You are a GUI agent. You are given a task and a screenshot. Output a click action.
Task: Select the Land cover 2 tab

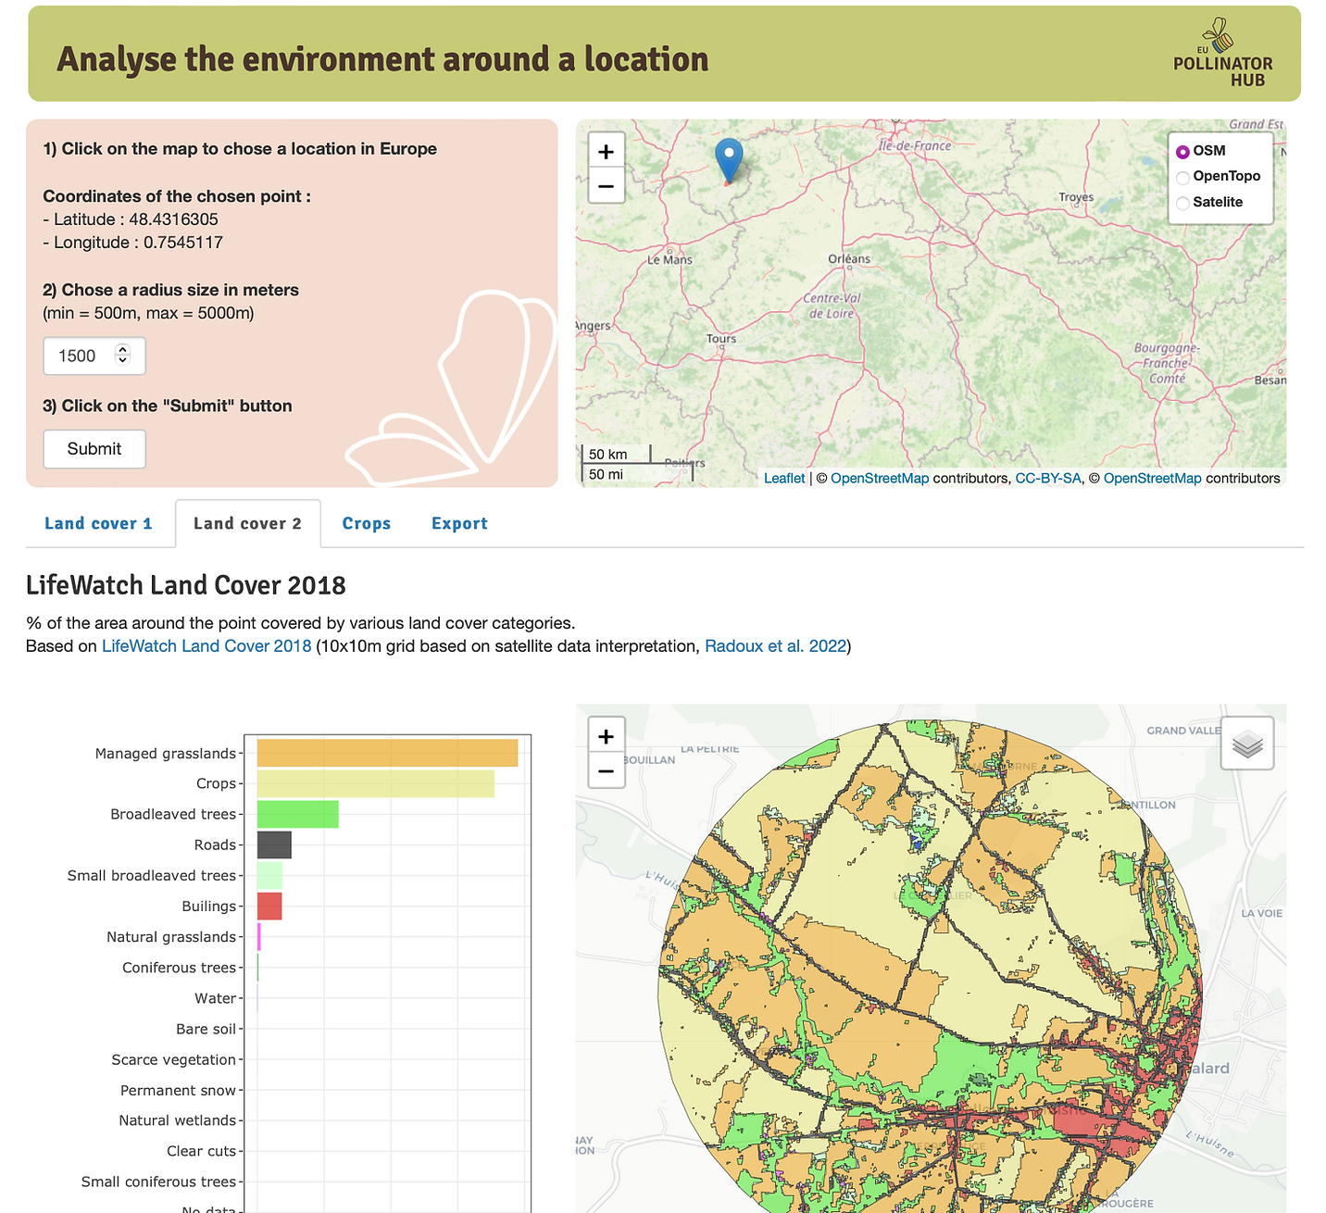coord(247,523)
